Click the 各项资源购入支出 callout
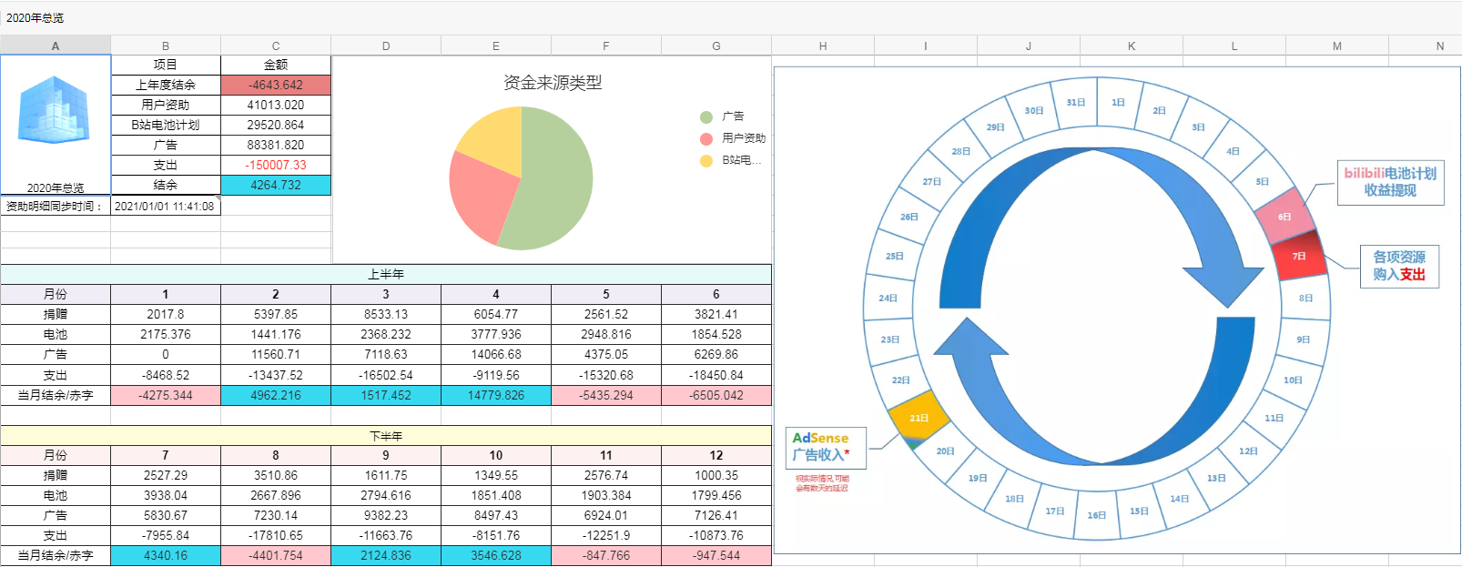 1399,266
